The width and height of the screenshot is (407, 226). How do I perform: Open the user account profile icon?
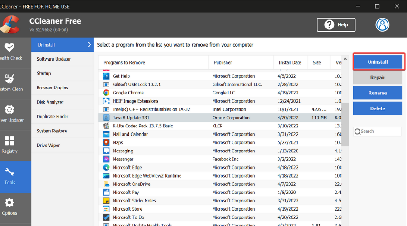pyautogui.click(x=382, y=25)
